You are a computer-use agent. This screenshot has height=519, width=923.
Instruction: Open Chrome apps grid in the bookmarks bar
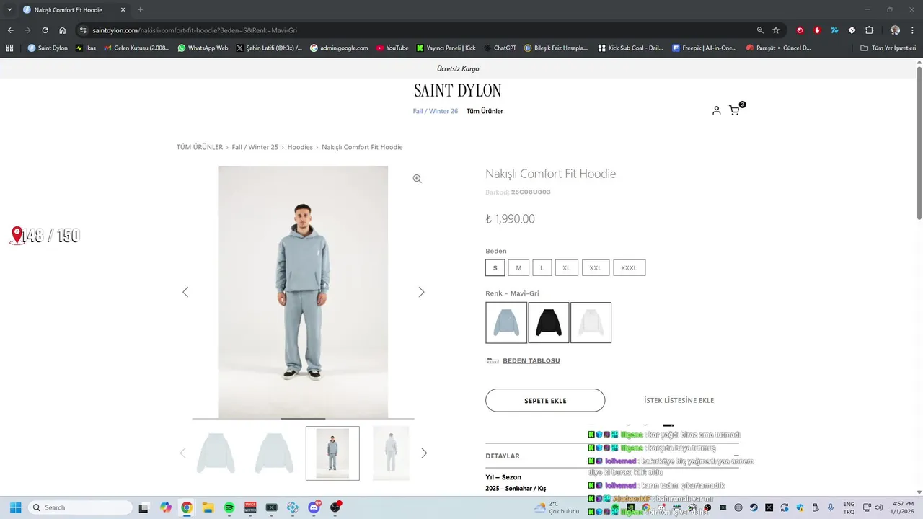coord(9,48)
